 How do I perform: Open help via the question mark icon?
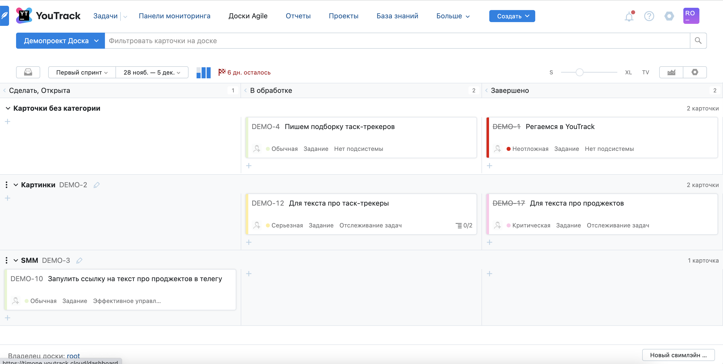649,16
